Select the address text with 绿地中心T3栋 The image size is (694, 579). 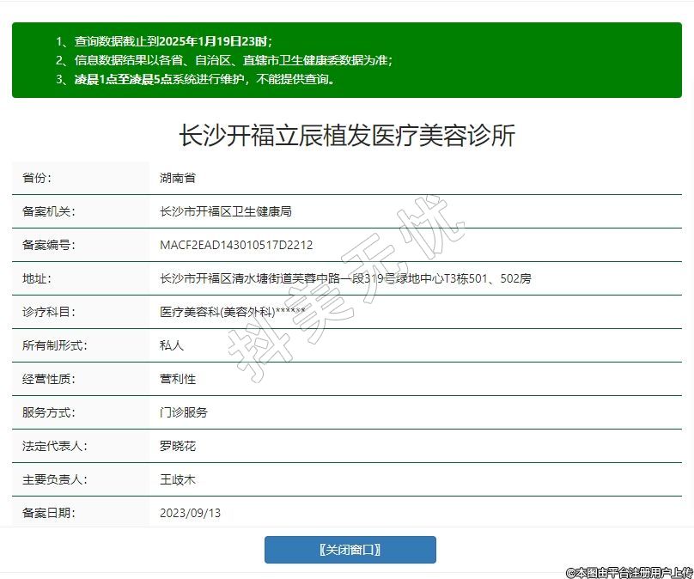tap(345, 278)
